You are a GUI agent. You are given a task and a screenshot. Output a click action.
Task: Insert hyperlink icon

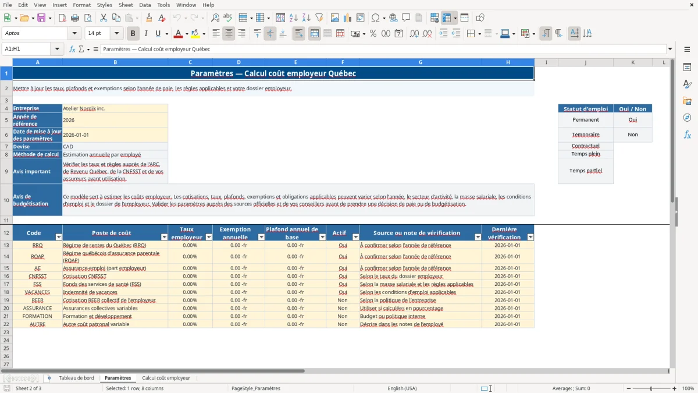point(393,18)
